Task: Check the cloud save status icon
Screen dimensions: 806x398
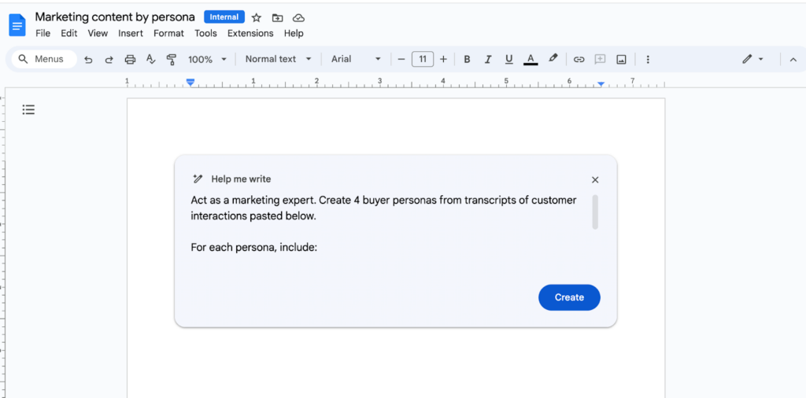Action: tap(298, 17)
